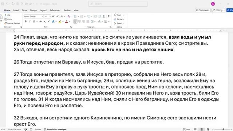Cut the selected text

pyautogui.click(x=7, y=15)
